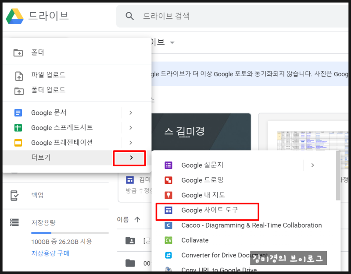Click the Collavate app icon
Screen dimensions: 351x274
(168, 240)
